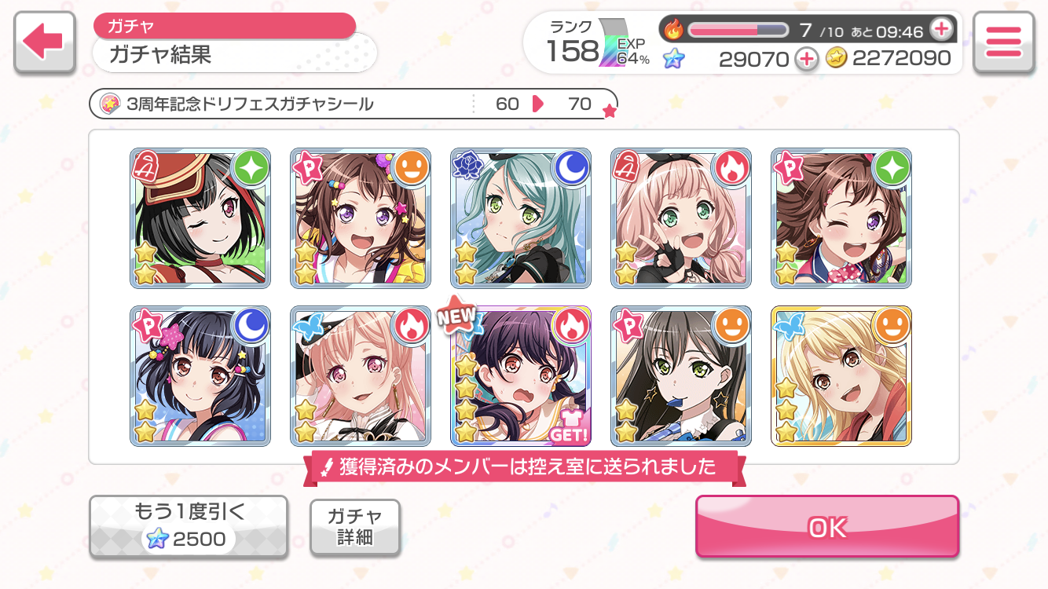Tap the gold coin icon beside 2272090
Viewport: 1048px width, 589px height.
coord(836,57)
